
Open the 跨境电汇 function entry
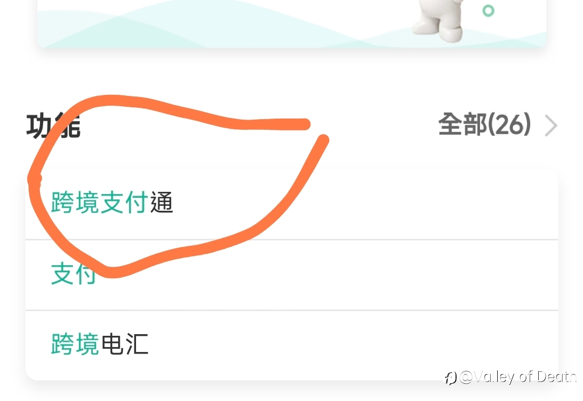pos(292,345)
